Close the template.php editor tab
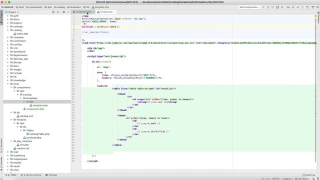Screen dimensions: 320x180 tap(114, 12)
